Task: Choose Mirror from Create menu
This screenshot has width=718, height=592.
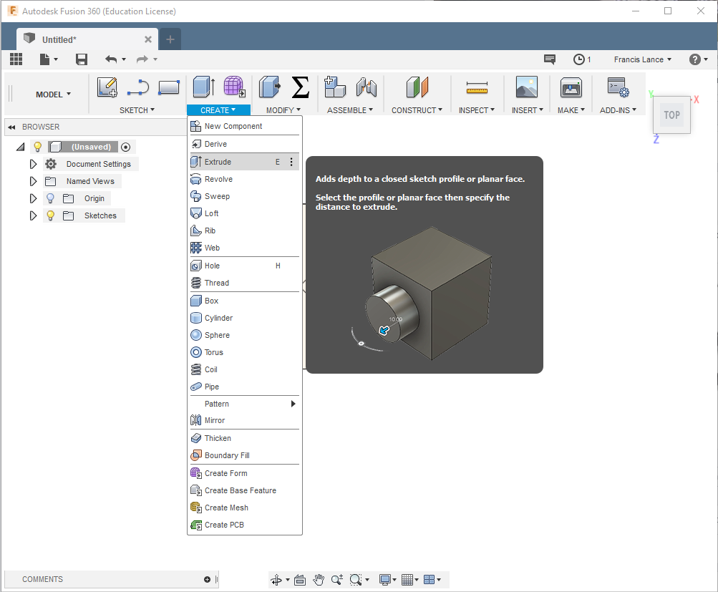Action: pos(245,420)
